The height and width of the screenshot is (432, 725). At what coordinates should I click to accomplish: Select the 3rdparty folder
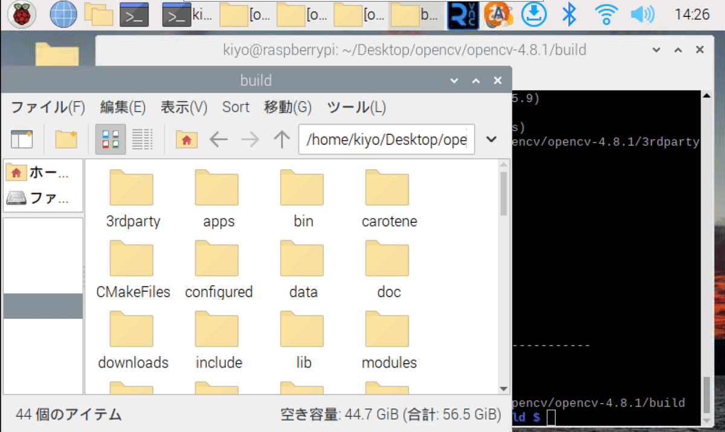tap(132, 198)
